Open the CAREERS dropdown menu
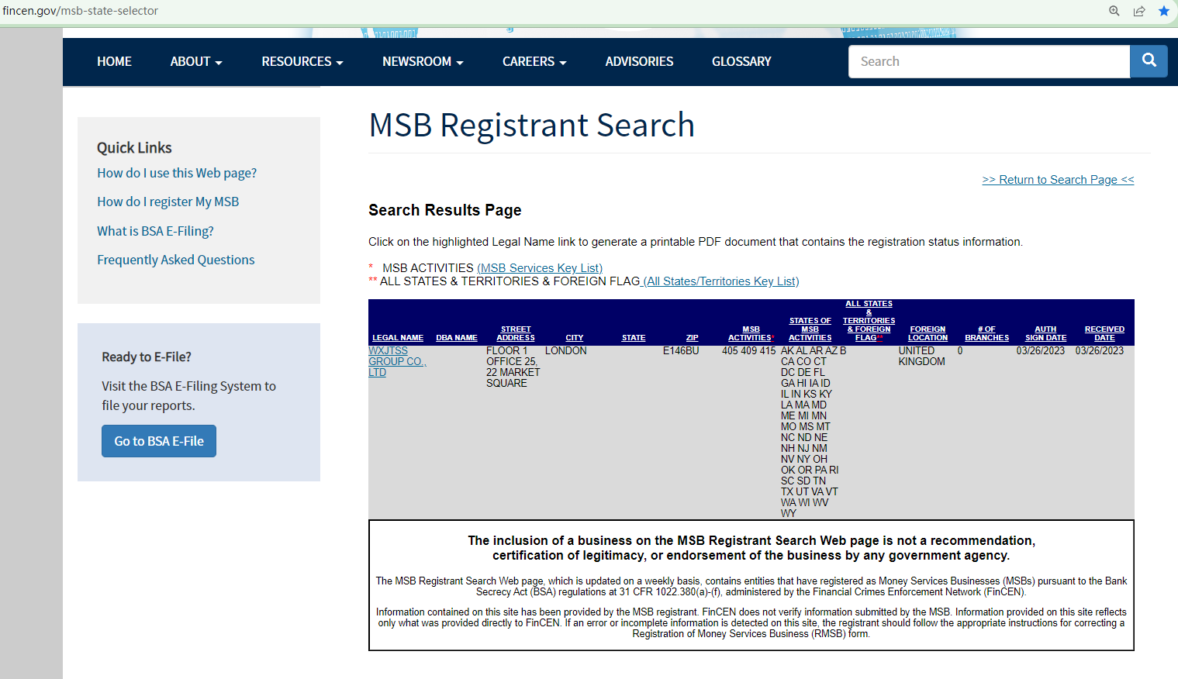1178x679 pixels. click(x=534, y=61)
